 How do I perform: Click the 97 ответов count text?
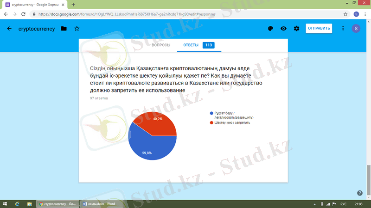coord(99,98)
